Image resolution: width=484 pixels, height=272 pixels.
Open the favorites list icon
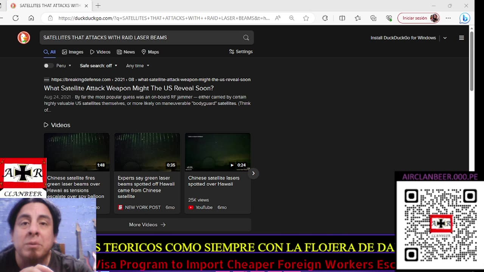(x=358, y=18)
